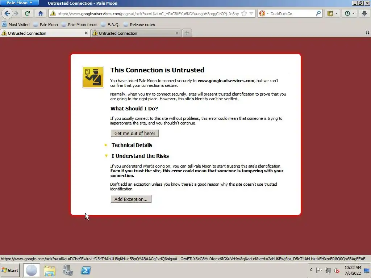Switch to the first Untrusted Connection tab
The image size is (371, 278).
[x=45, y=33]
